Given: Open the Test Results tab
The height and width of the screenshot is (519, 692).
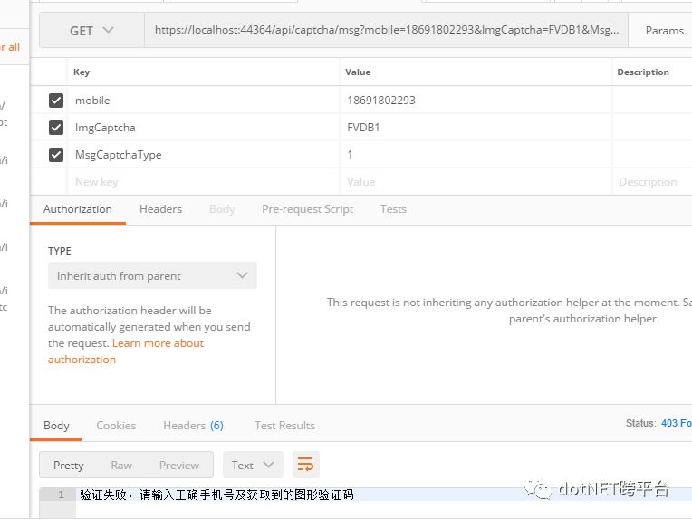Looking at the screenshot, I should [284, 426].
